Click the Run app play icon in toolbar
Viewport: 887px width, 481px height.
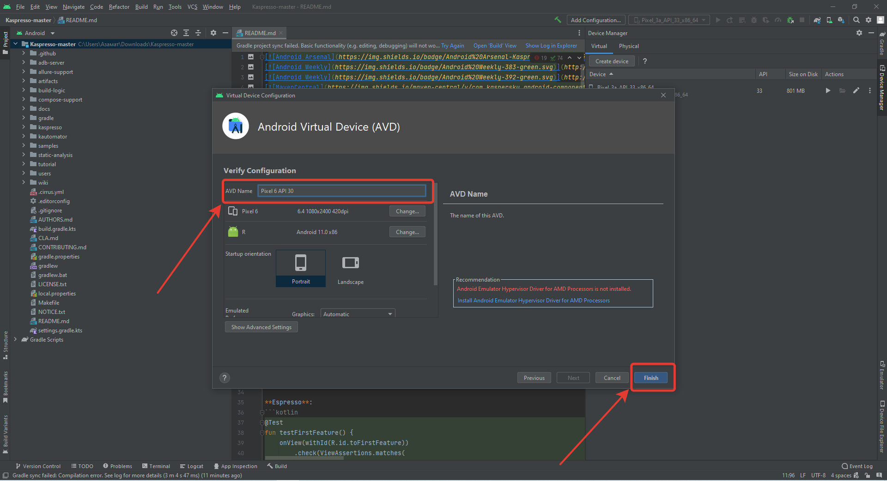[x=718, y=20]
